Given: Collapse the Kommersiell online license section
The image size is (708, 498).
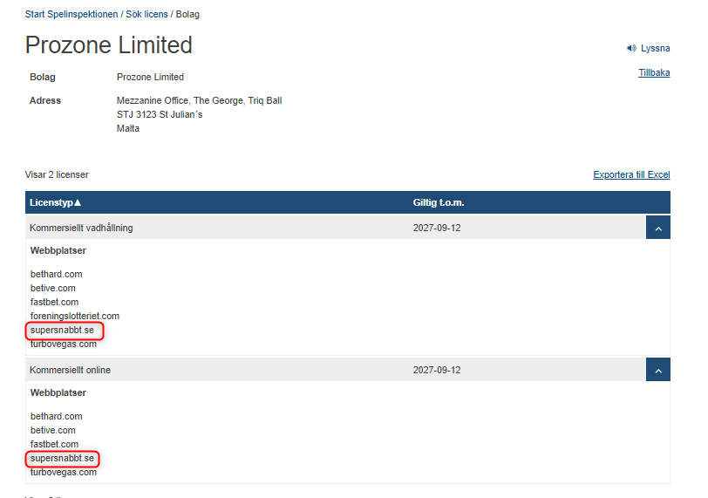Looking at the screenshot, I should coord(658,370).
